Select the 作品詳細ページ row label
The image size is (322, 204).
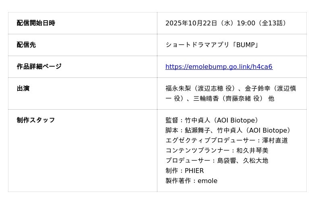[x=39, y=67]
